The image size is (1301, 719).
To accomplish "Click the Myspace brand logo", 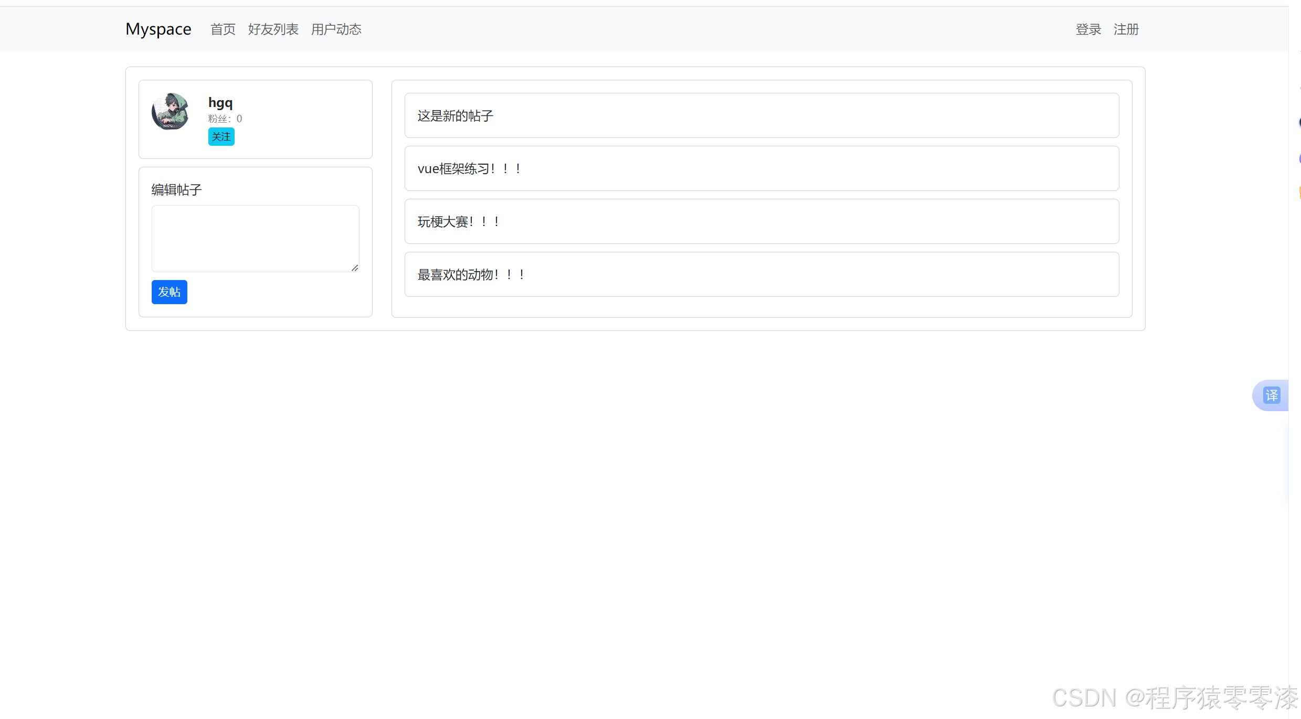I will coord(158,29).
